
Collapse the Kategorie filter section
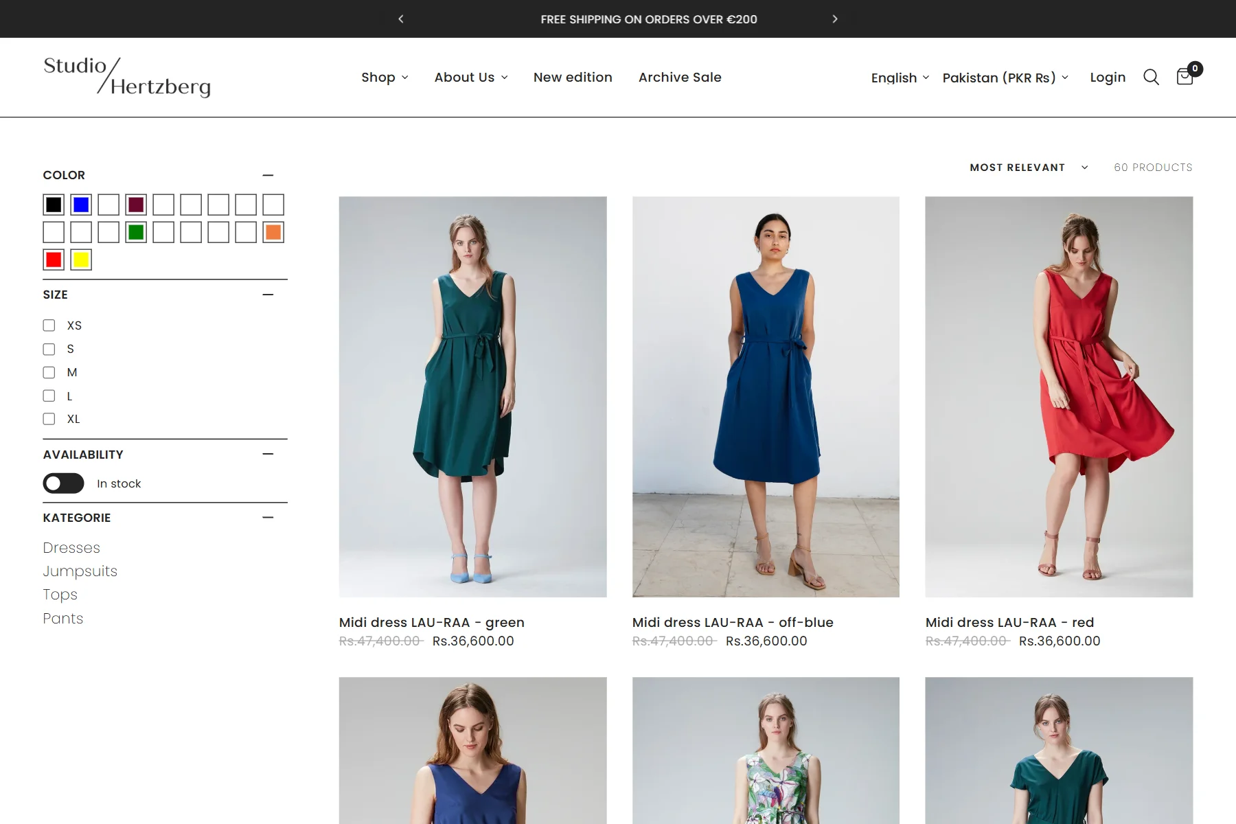268,517
